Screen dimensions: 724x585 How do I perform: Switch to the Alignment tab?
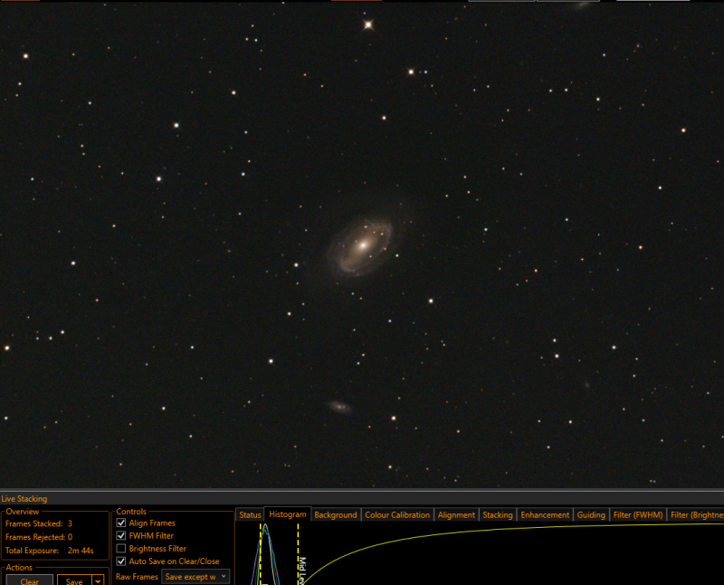coord(456,514)
